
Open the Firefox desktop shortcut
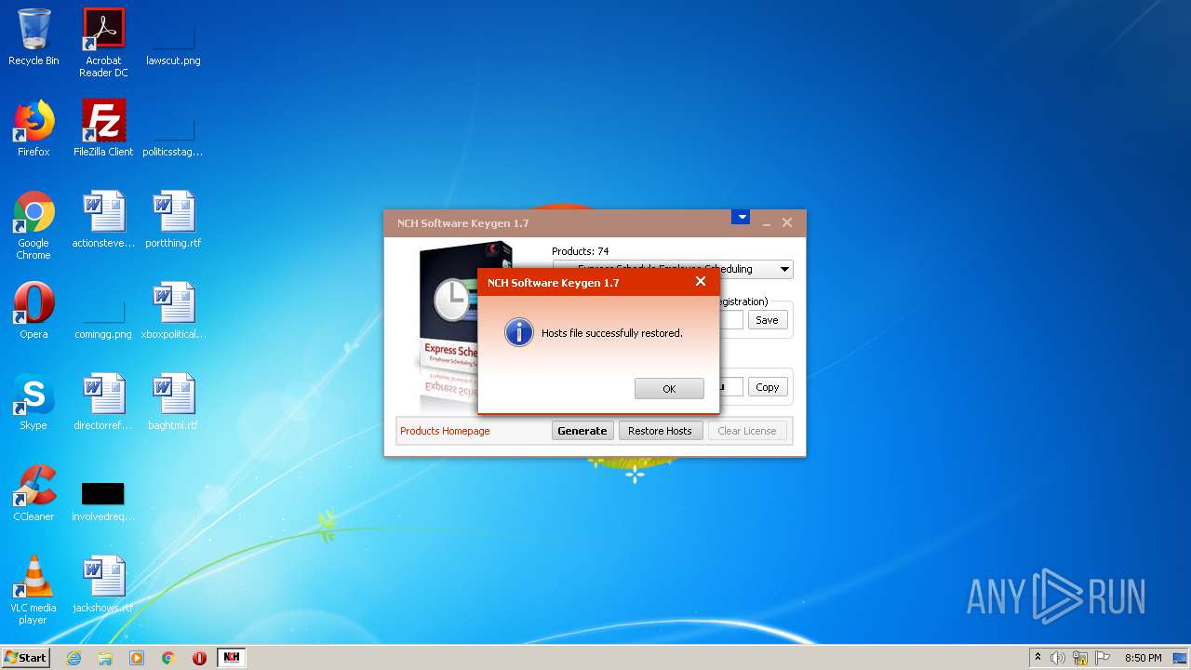point(33,128)
